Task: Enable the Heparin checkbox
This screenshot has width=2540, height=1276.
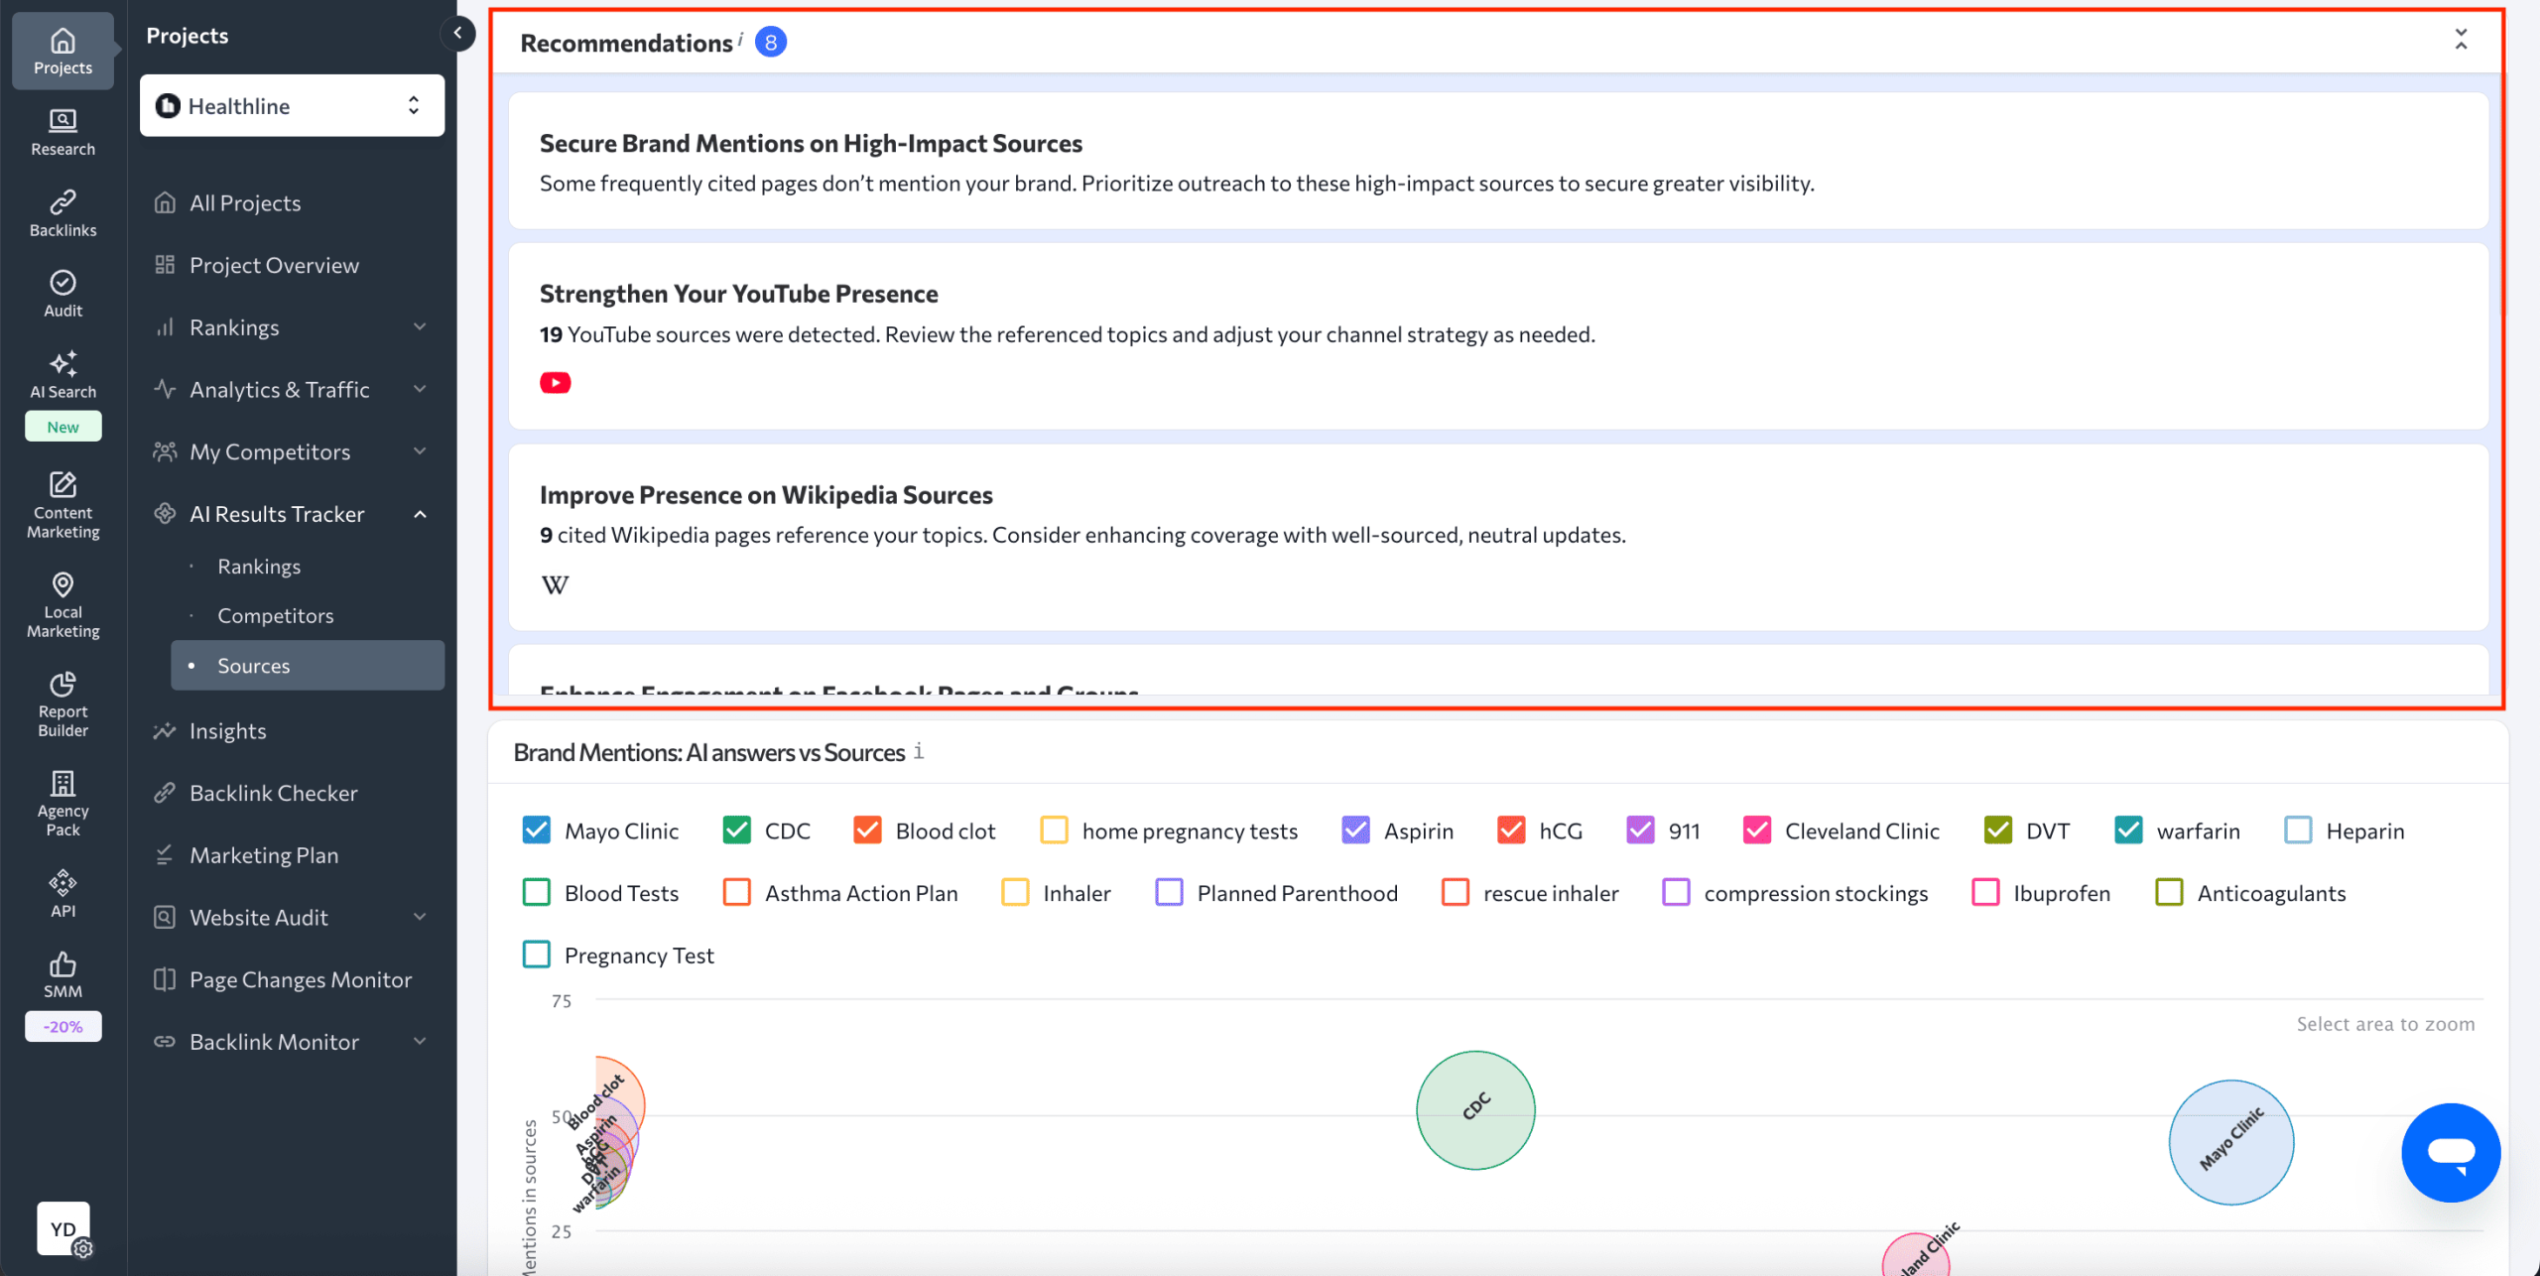Action: 2299,829
